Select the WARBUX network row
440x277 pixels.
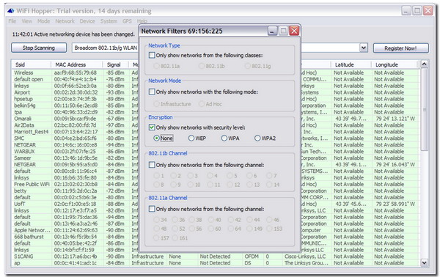click(216, 152)
